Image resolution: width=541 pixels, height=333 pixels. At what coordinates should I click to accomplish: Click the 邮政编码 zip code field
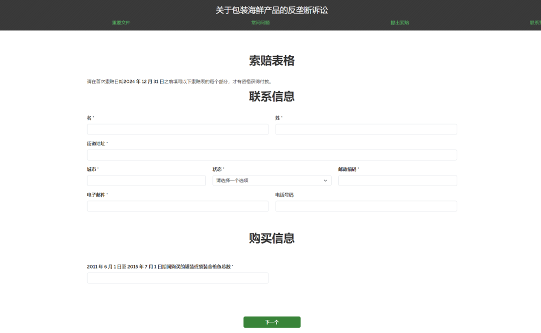(397, 180)
